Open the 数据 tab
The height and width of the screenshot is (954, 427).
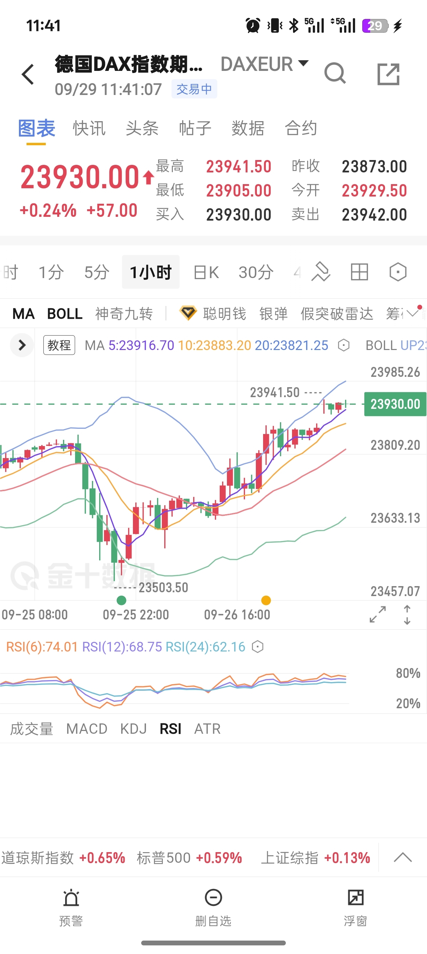[x=248, y=128]
